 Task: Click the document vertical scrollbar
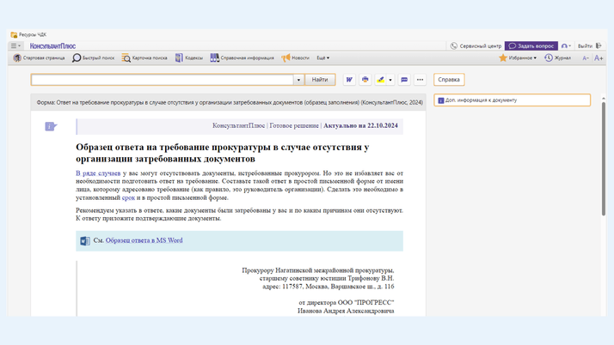point(604,158)
